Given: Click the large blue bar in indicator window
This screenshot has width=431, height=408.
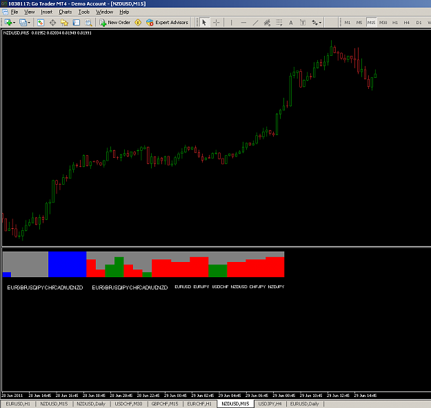Looking at the screenshot, I should 68,264.
